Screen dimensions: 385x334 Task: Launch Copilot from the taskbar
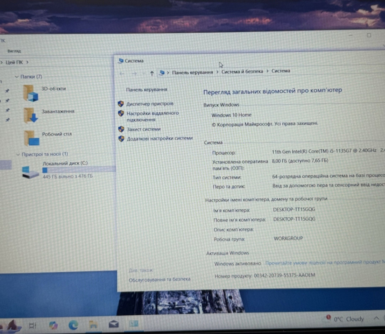tap(53, 325)
